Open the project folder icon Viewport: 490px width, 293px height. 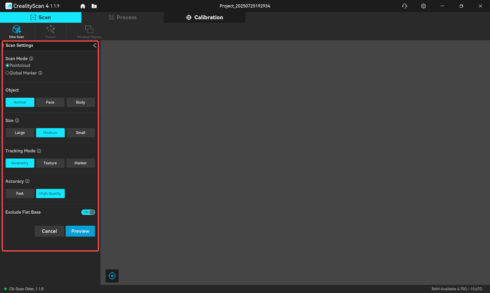pyautogui.click(x=94, y=6)
